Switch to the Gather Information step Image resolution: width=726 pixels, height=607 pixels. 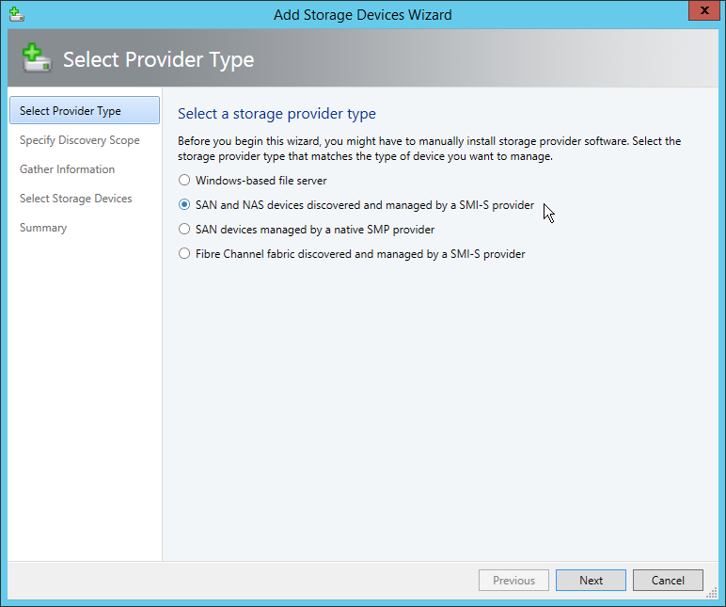click(68, 169)
